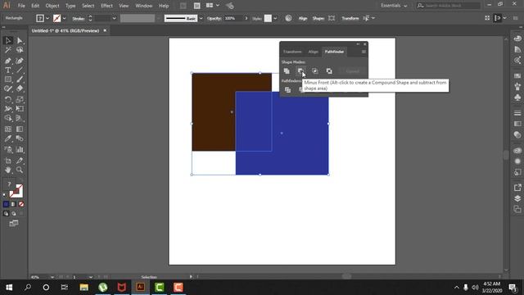The image size is (524, 295).
Task: Apply None fill mode in toolbar
Action: pos(21,204)
